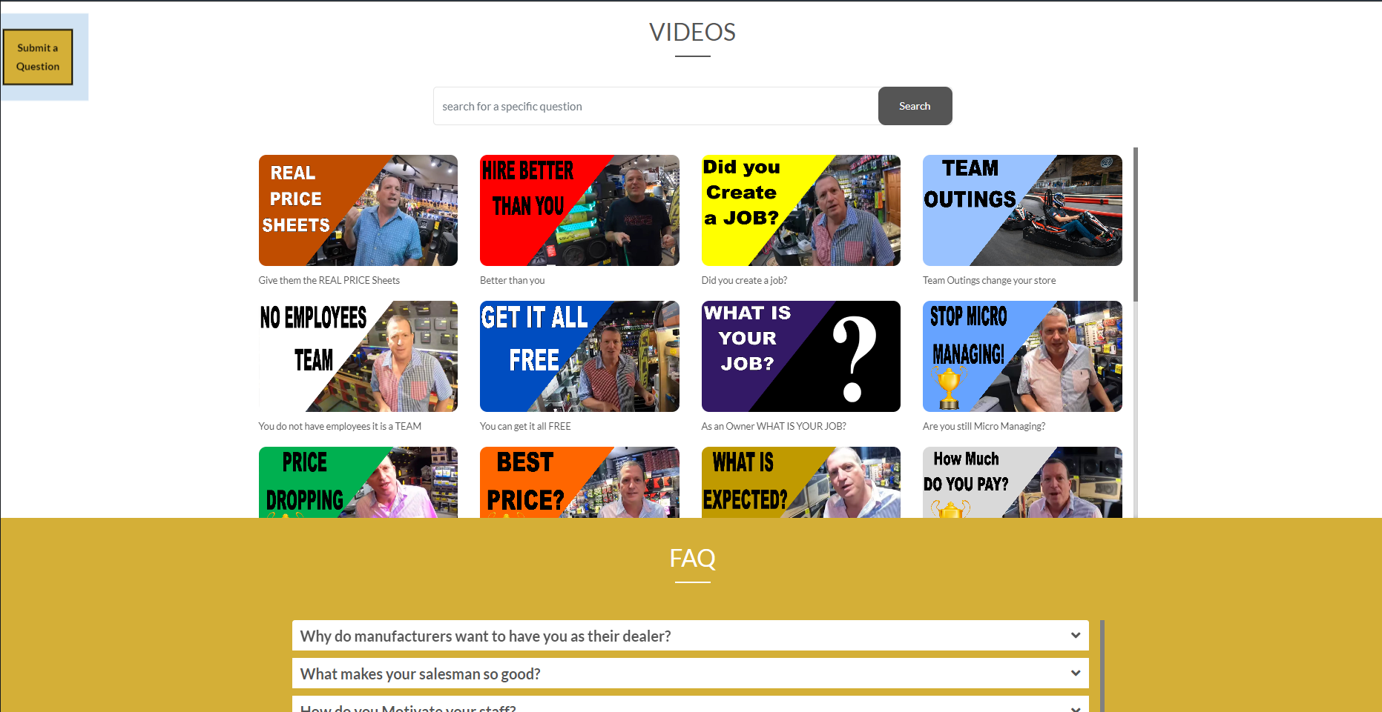
Task: Click the Search button
Action: [914, 106]
